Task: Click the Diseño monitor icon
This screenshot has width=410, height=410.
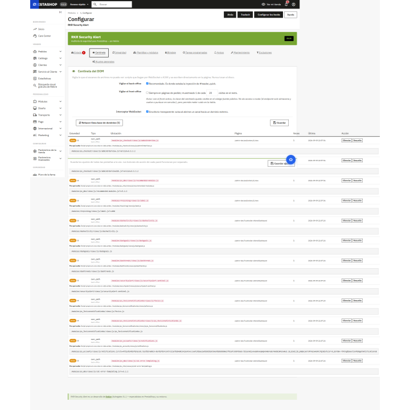Action: click(35, 108)
